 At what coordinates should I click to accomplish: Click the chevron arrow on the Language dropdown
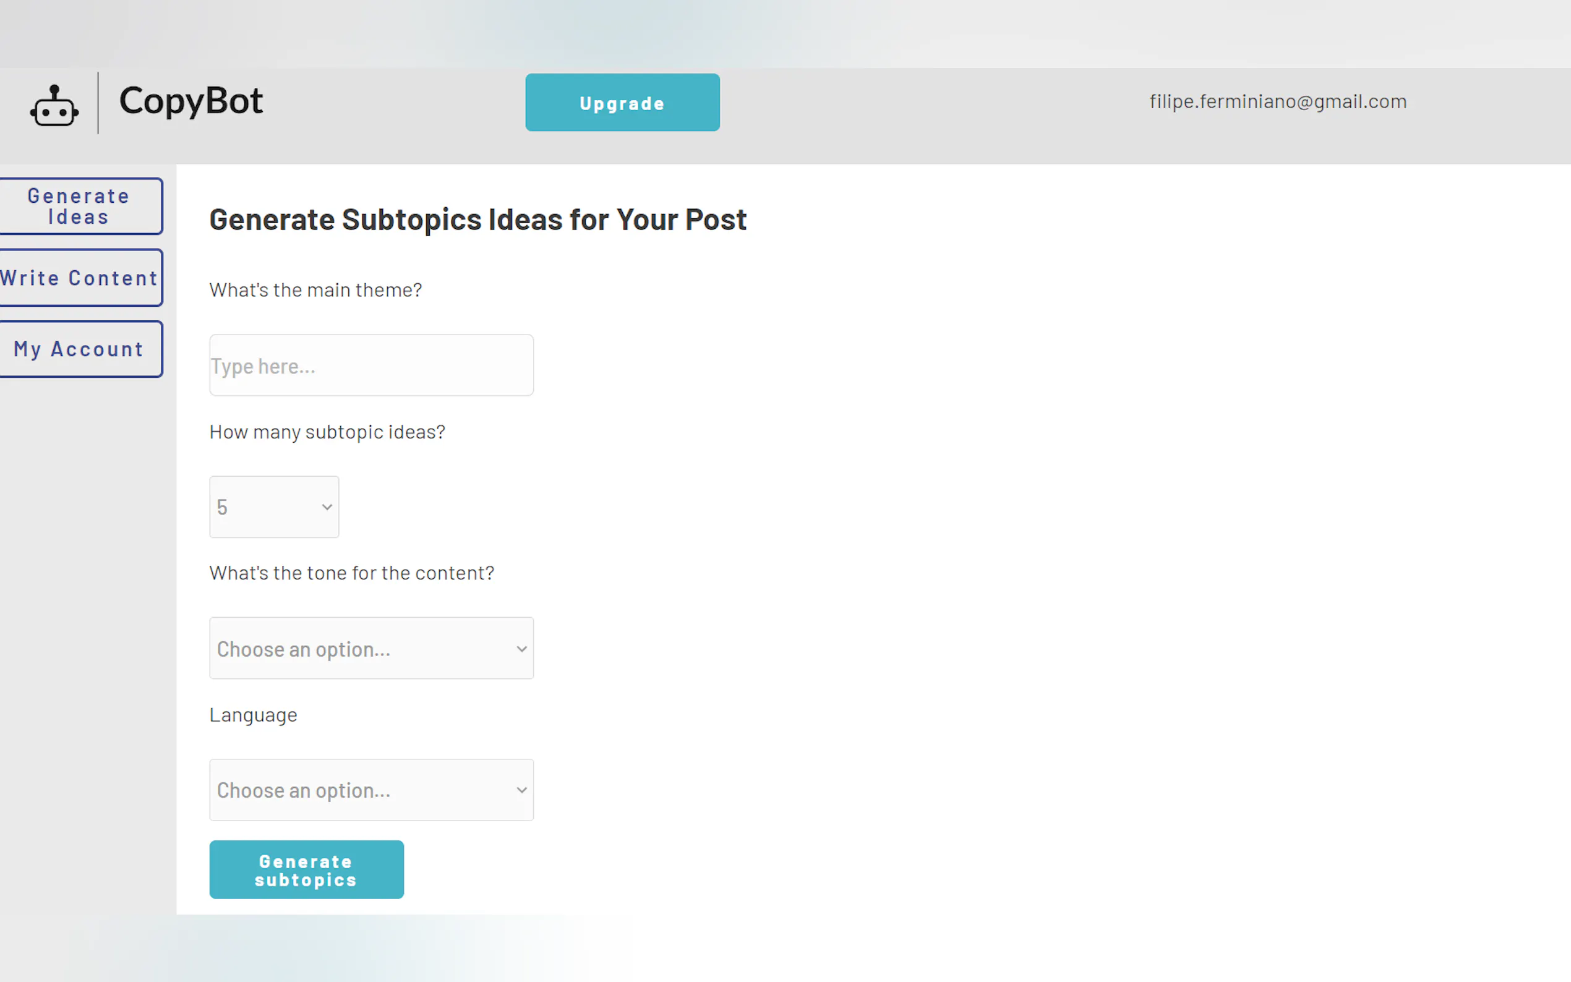[521, 790]
